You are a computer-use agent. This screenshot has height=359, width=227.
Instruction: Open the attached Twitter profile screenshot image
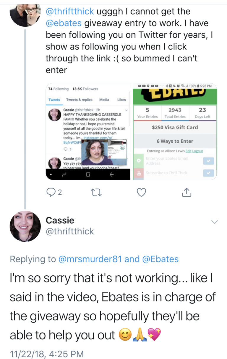point(88,131)
